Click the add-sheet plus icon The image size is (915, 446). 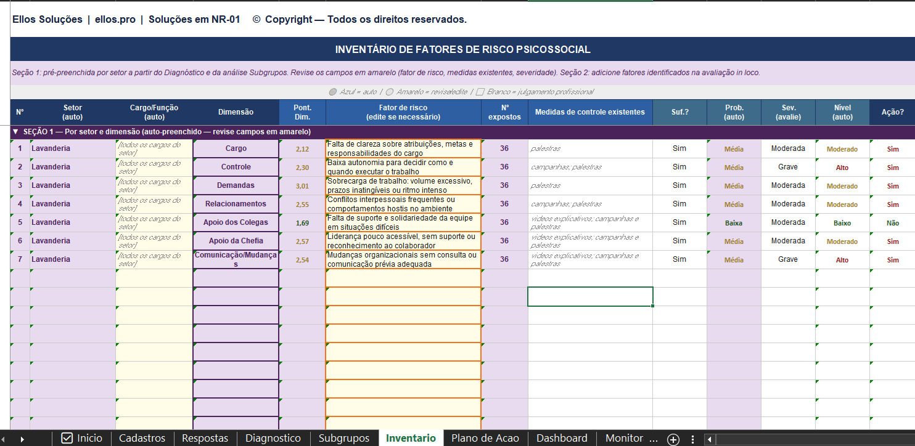tap(673, 439)
